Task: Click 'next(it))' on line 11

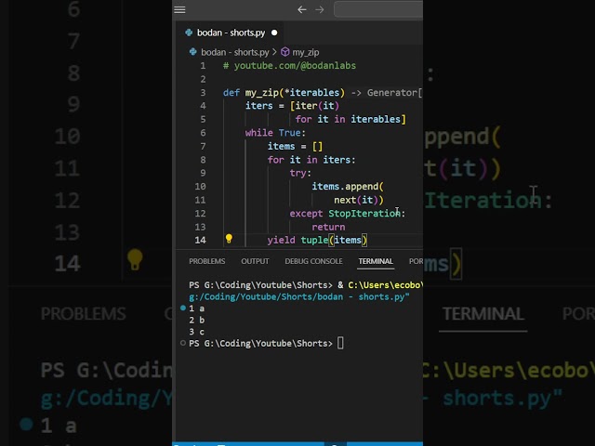Action: (359, 200)
